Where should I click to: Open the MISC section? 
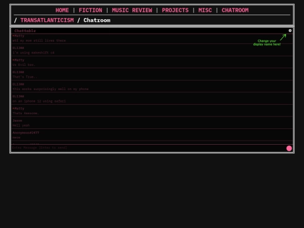pos(205,10)
